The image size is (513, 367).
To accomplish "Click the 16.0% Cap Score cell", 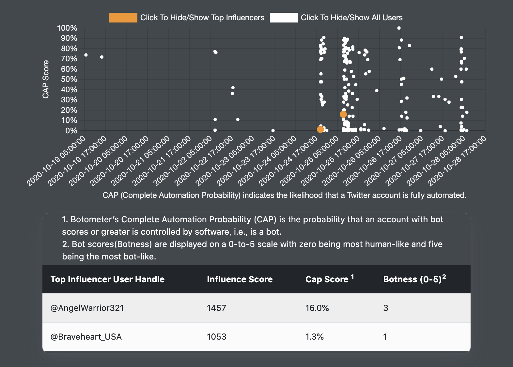I will (317, 308).
